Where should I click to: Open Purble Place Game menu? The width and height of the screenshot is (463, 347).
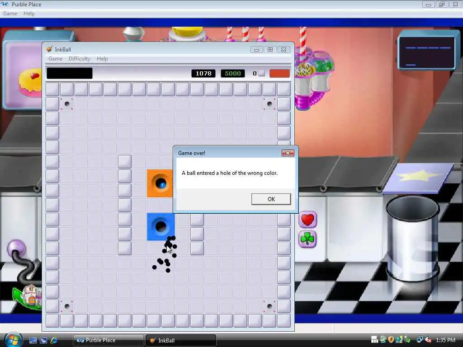coord(10,14)
